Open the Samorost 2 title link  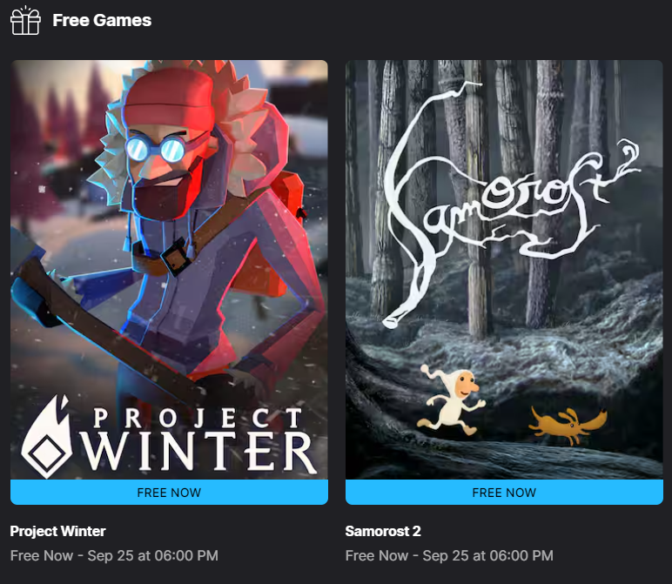click(383, 531)
